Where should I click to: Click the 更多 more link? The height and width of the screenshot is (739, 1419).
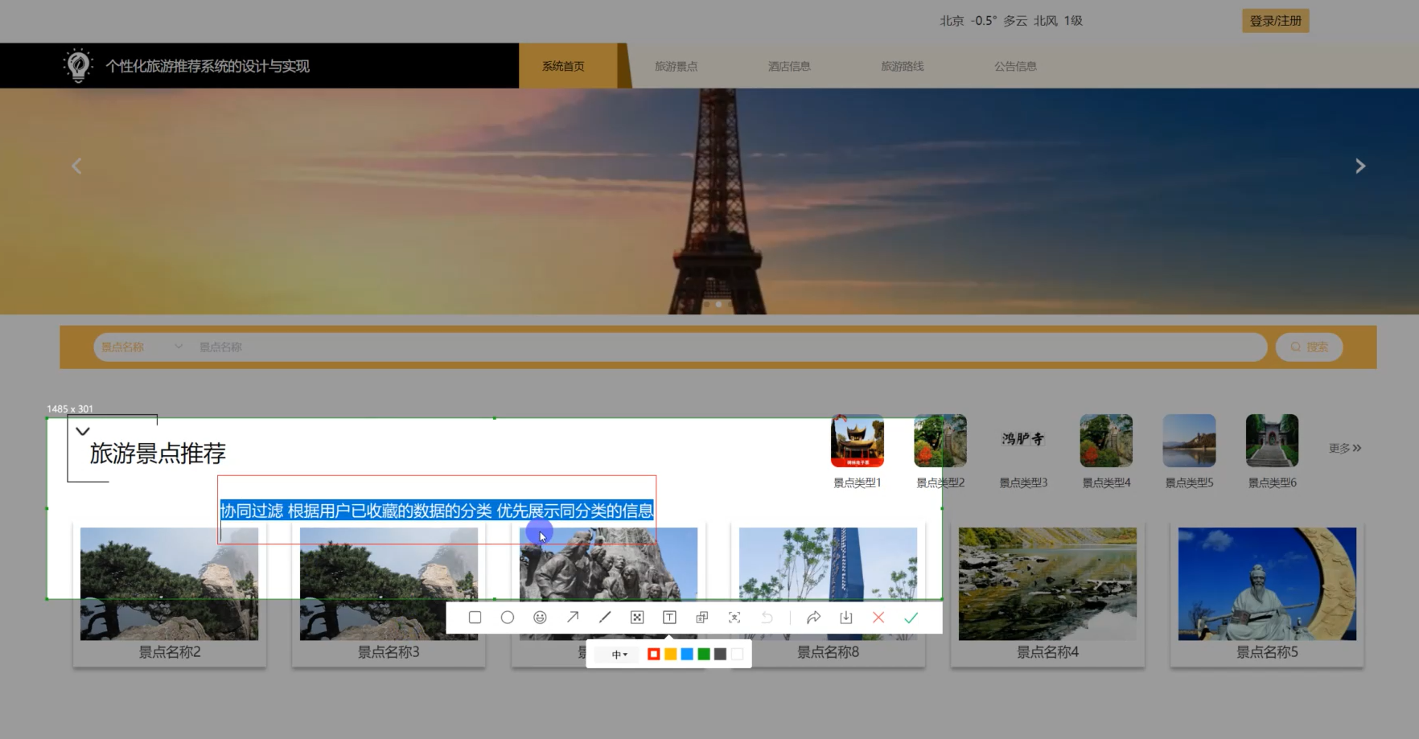(1344, 449)
